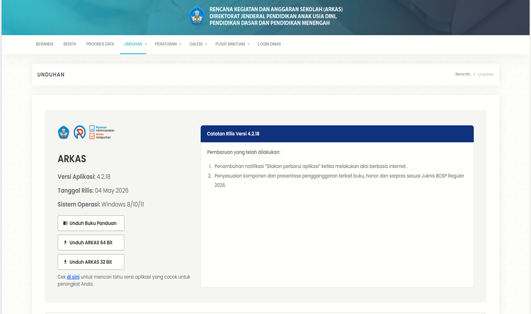Expand the Pusat Bantuan dropdown chevron
The height and width of the screenshot is (314, 531).
(x=249, y=44)
